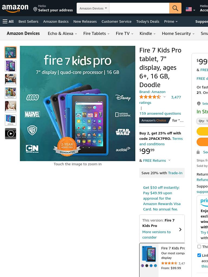Click the star rating icons
208x277 pixels.
coord(150,97)
